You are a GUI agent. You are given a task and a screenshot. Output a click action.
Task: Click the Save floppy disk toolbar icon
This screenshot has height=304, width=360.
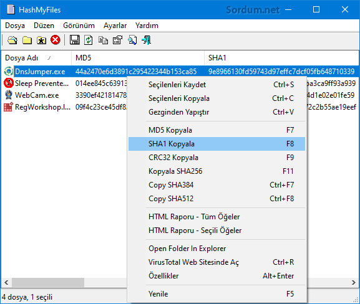75,40
